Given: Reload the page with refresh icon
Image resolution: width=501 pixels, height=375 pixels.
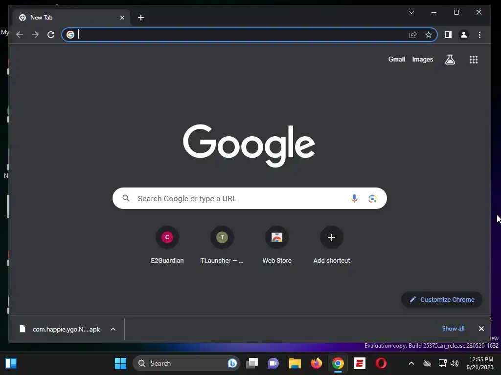Looking at the screenshot, I should (51, 35).
